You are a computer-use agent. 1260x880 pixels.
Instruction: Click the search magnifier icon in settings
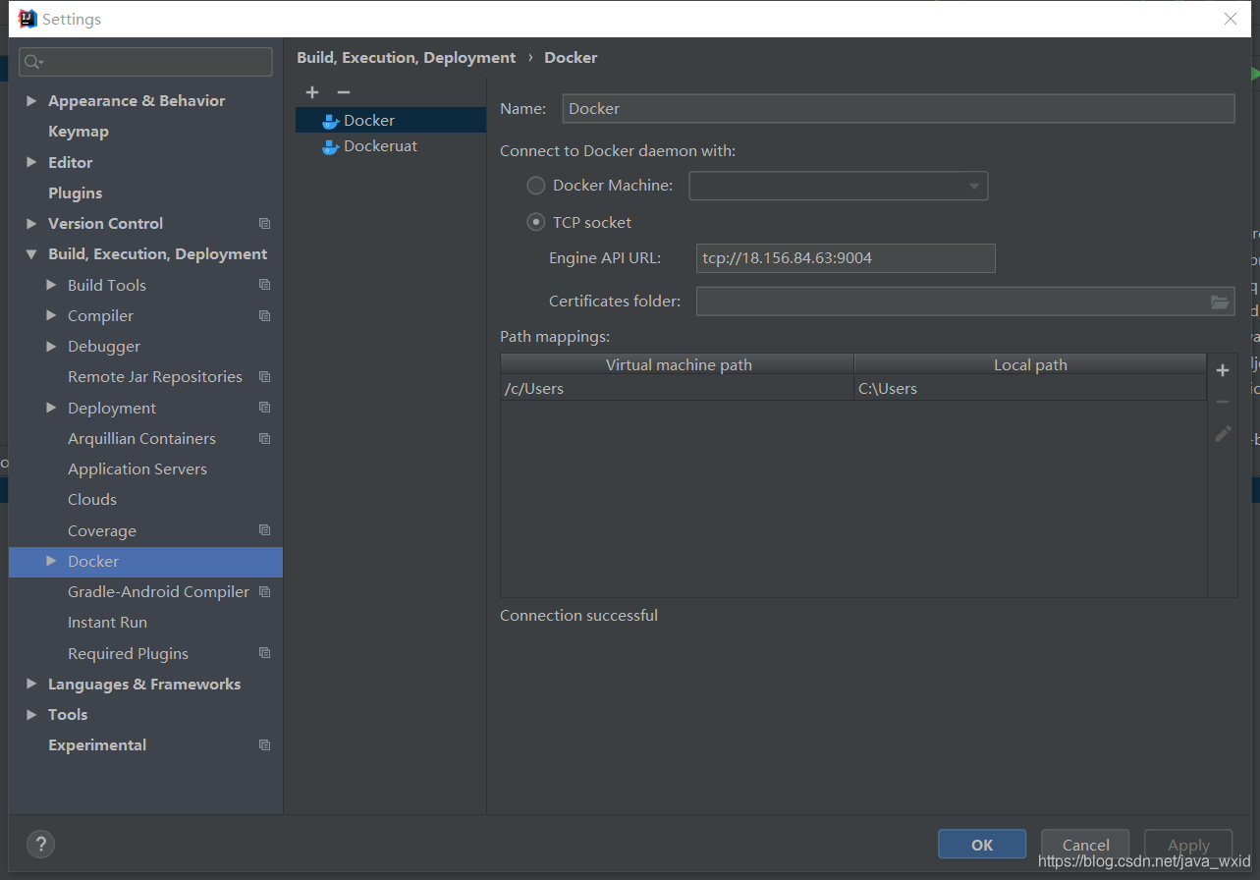pyautogui.click(x=33, y=62)
